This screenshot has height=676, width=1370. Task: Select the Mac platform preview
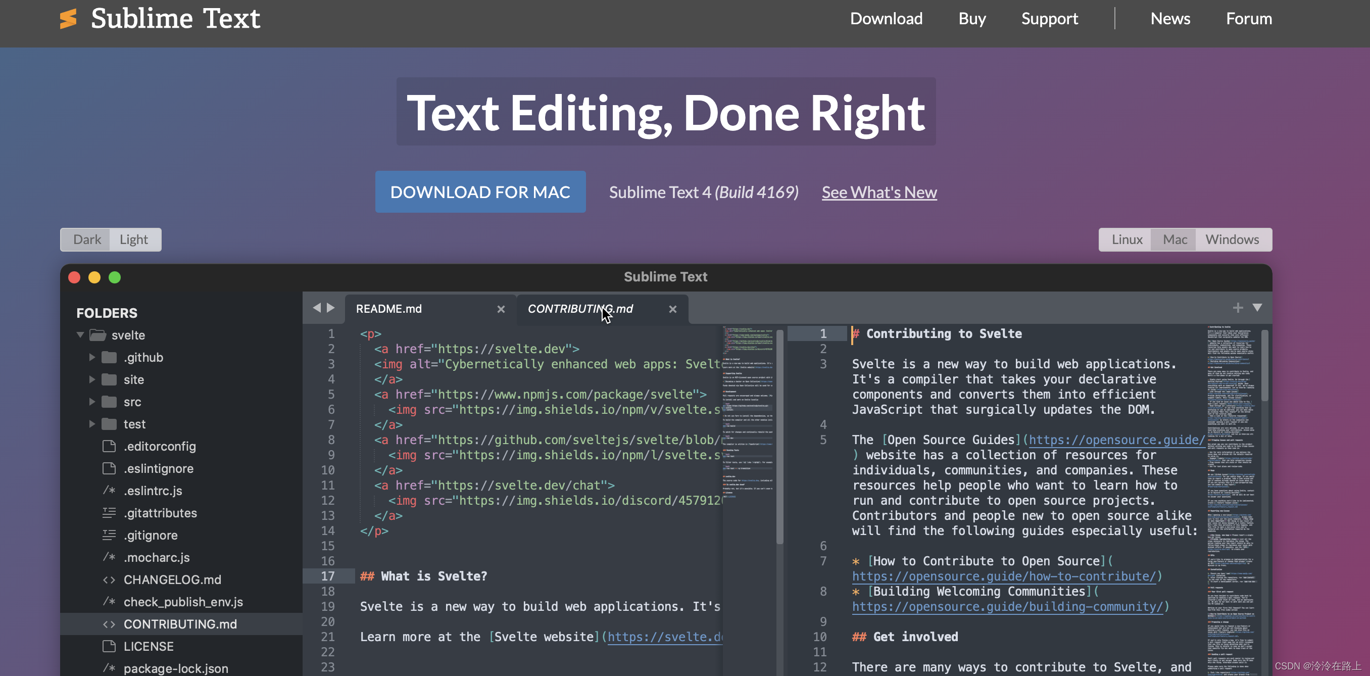pyautogui.click(x=1175, y=239)
